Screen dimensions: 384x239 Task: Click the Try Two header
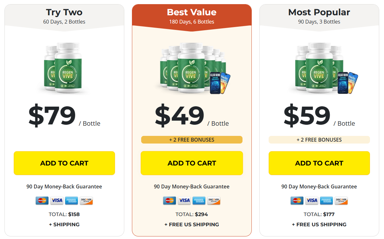click(x=64, y=17)
